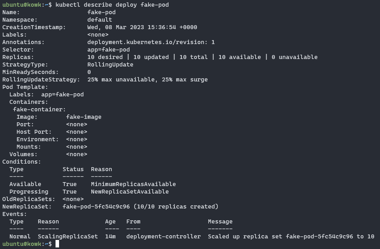The height and width of the screenshot is (249, 380).
Task: Click the app=fake-pod Selector value
Action: pos(109,50)
